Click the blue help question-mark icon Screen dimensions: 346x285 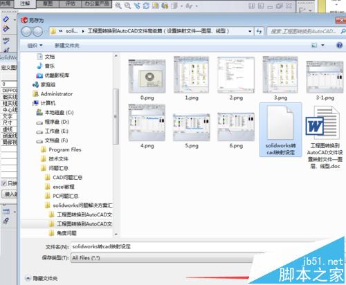coord(339,45)
